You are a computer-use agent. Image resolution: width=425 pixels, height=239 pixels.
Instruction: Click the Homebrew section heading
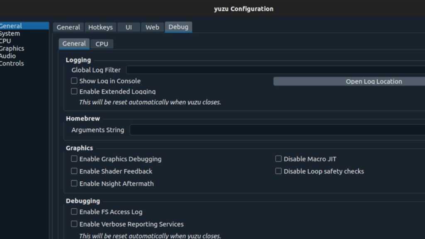pyautogui.click(x=83, y=118)
